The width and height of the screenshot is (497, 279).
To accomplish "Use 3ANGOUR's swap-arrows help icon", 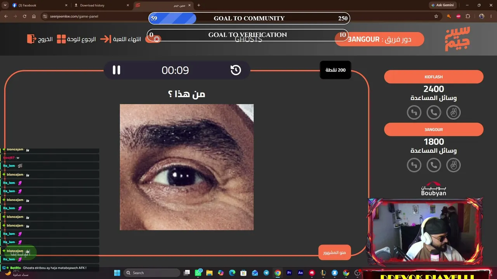I will (414, 165).
